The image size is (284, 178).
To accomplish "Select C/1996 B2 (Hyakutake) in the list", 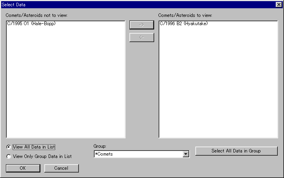I will 184,24.
